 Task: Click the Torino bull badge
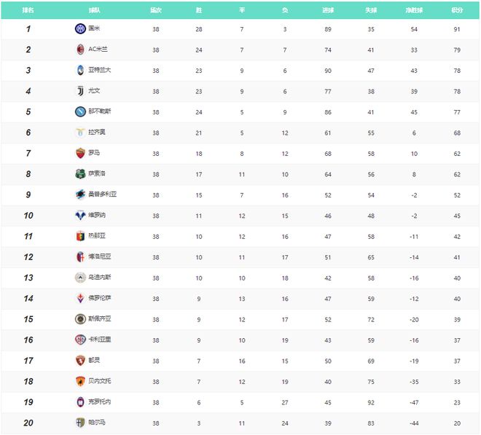80,361
